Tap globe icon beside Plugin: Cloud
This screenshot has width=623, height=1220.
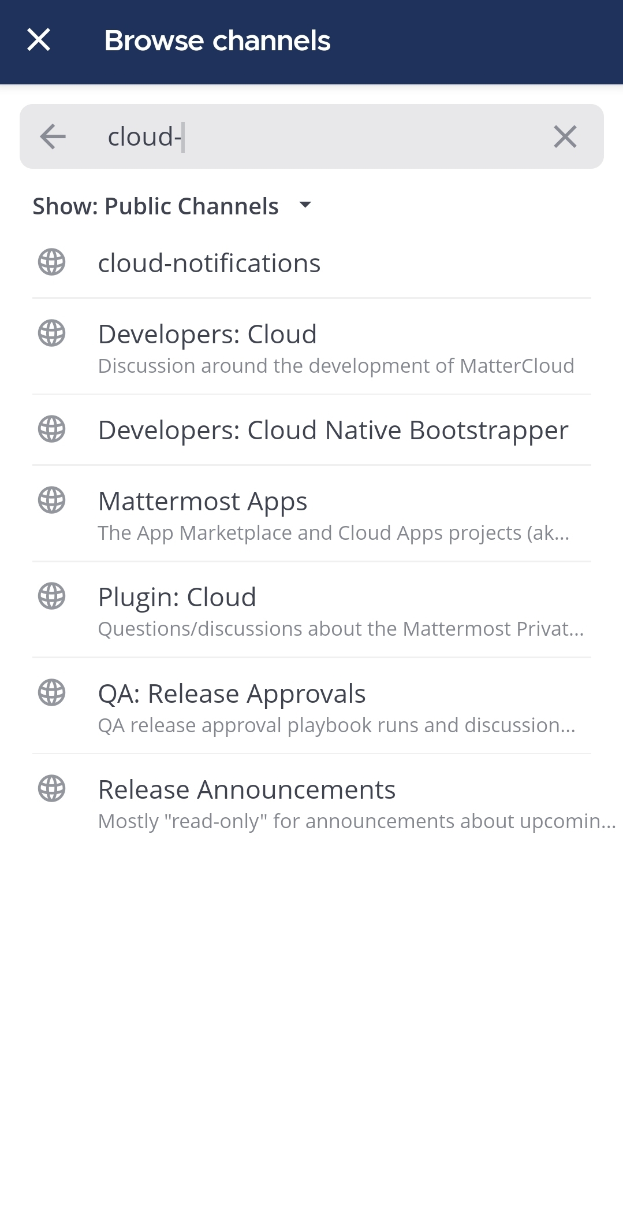51,596
